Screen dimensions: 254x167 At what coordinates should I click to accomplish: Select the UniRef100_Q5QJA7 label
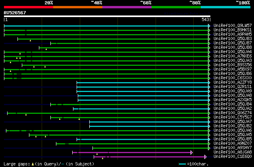pos(233,122)
